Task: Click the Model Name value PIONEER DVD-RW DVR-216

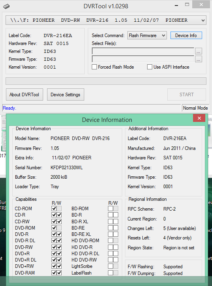Action: point(80,138)
